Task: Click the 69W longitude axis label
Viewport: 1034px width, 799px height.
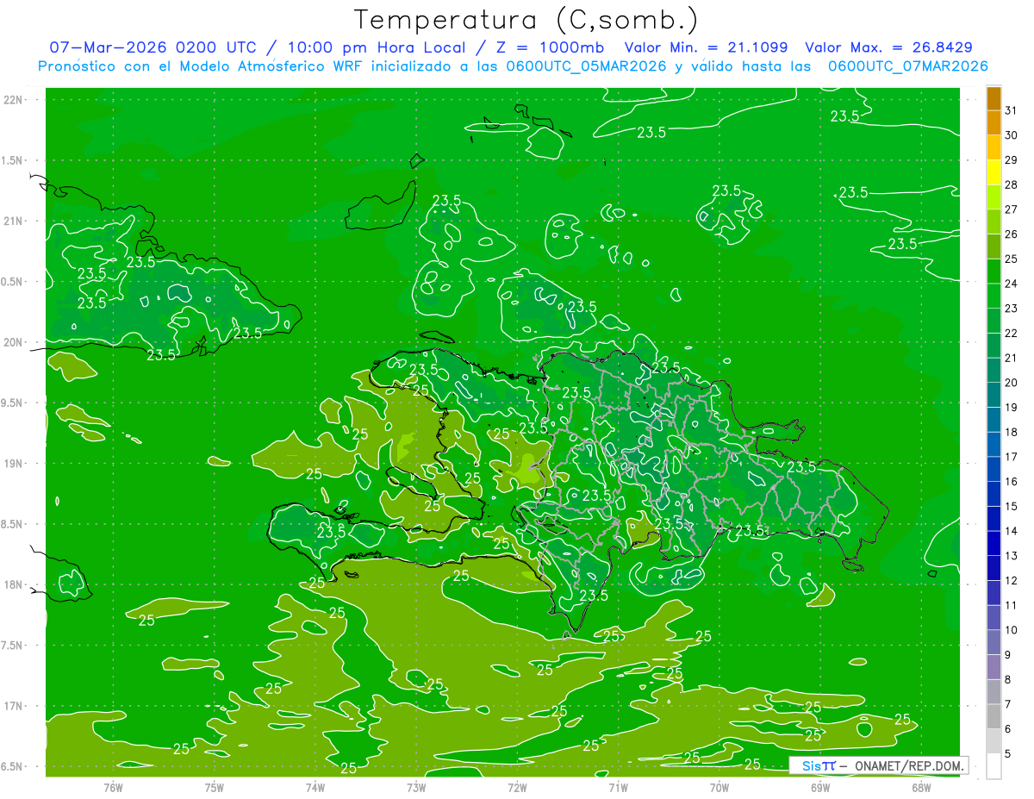Action: click(x=820, y=788)
